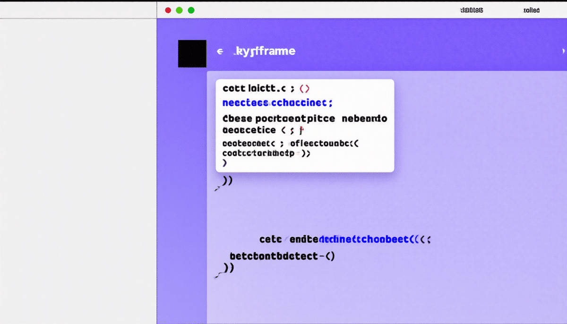Click the back arrow beside keyframe
The image size is (567, 324).
(219, 51)
